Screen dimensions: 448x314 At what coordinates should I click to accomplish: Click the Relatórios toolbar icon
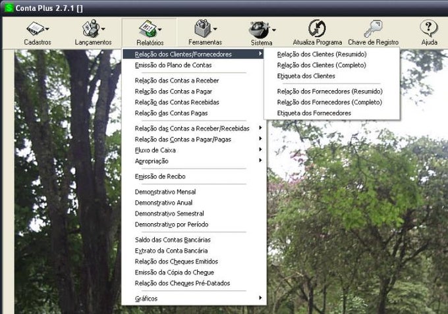[x=148, y=29]
